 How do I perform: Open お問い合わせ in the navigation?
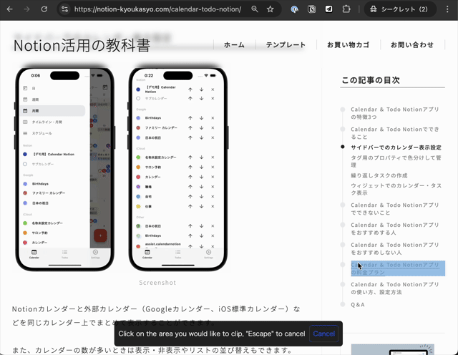click(411, 44)
